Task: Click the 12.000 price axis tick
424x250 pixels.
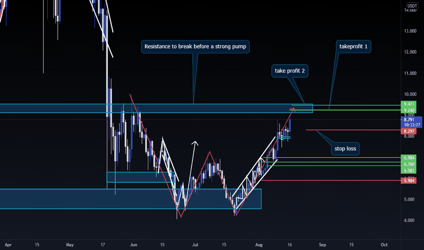Action: tap(410, 52)
